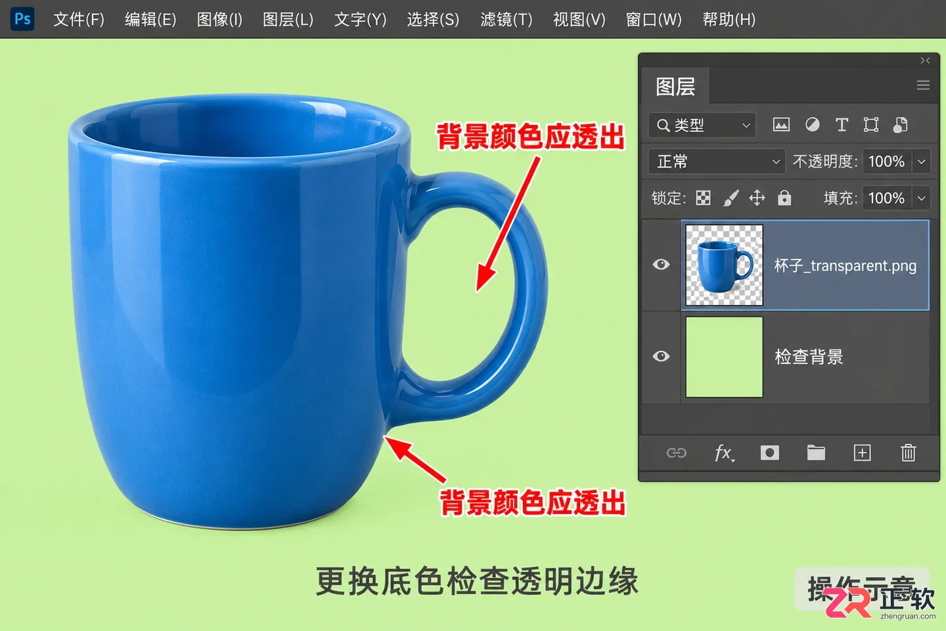Image resolution: width=946 pixels, height=631 pixels.
Task: Click the 检查背景 green layer thumbnail
Action: pyautogui.click(x=724, y=357)
